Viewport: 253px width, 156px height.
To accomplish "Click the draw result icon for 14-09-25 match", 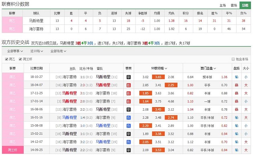I will 129,150.
